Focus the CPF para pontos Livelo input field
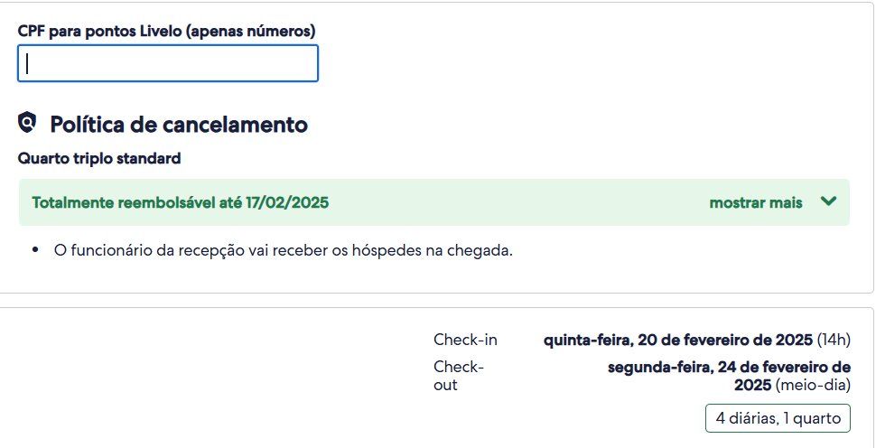 (168, 63)
